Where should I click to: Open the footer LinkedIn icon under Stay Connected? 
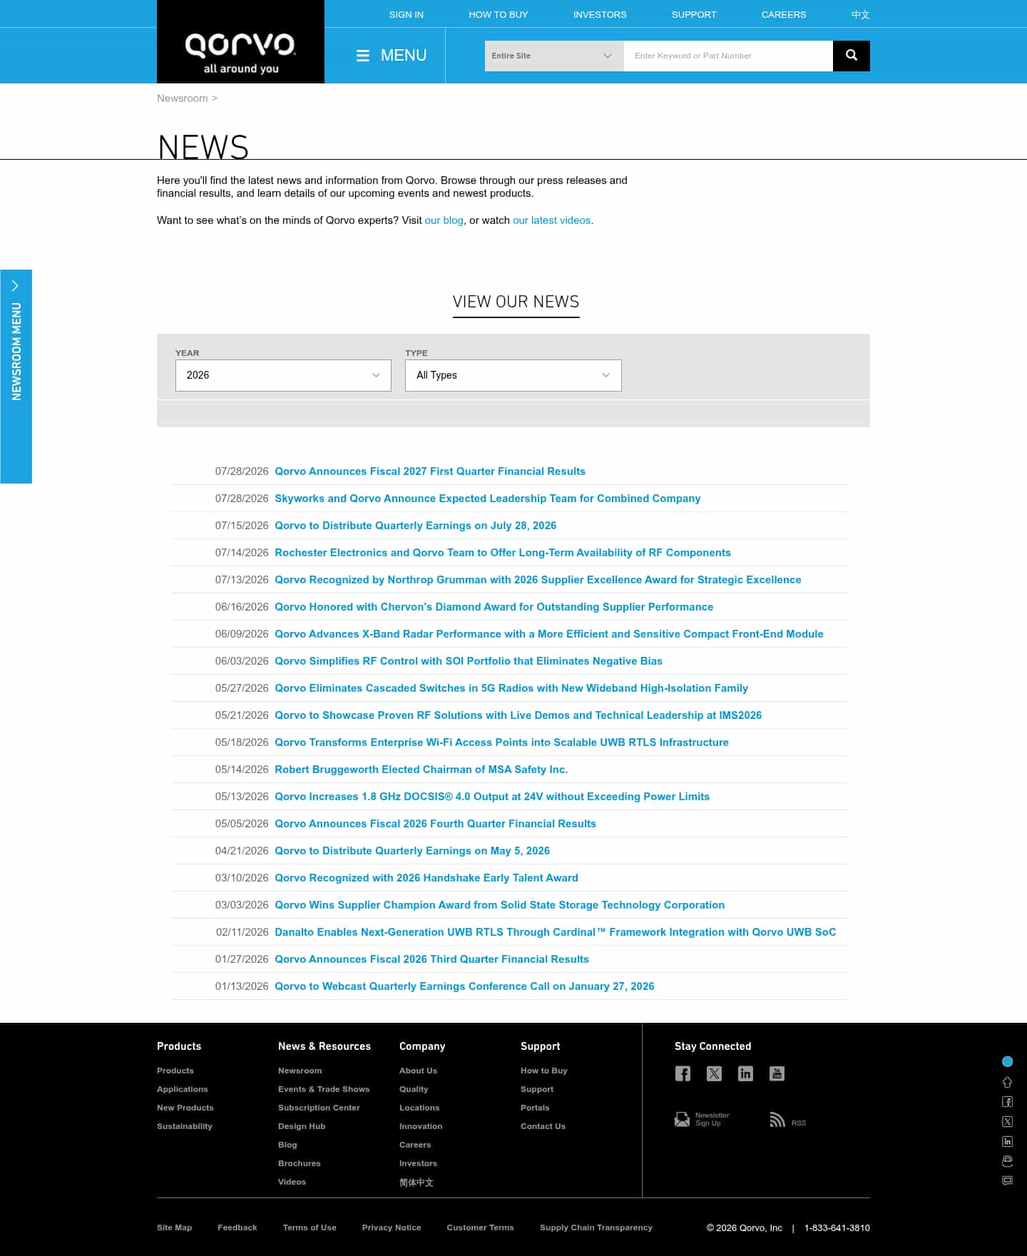(x=745, y=1073)
